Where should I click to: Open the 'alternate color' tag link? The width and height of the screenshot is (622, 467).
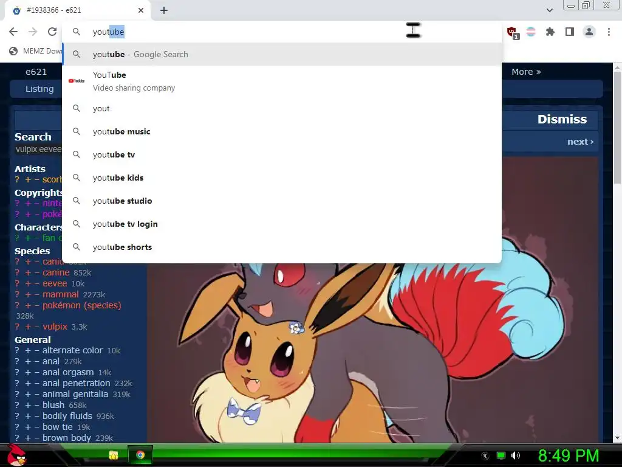click(73, 350)
